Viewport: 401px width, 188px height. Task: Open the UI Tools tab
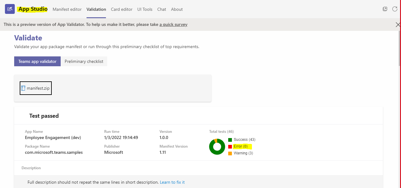click(x=145, y=9)
